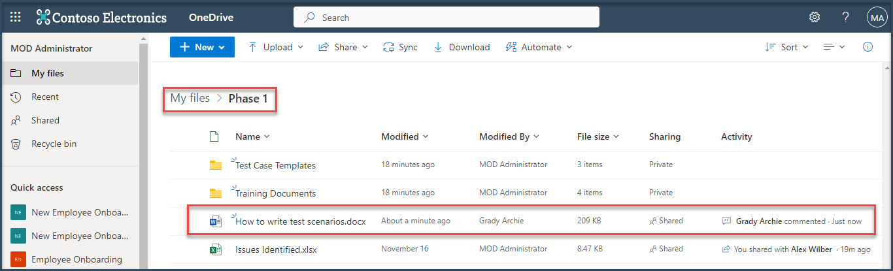The image size is (893, 271).
Task: Click the Word icon for test scenarios document
Action: pyautogui.click(x=215, y=221)
